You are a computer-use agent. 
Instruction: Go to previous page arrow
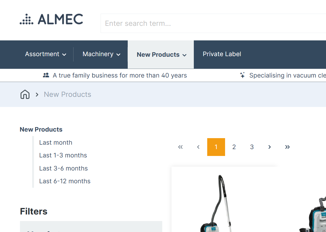[x=198, y=147]
